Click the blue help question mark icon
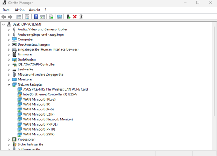217x156 pixels. tap(36, 17)
